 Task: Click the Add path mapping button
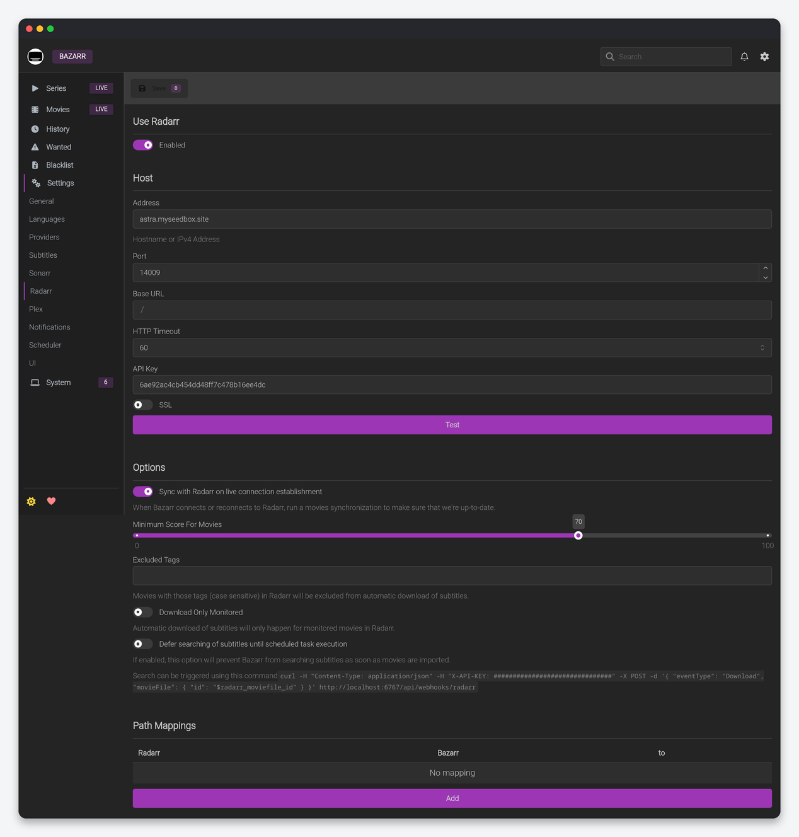tap(452, 799)
